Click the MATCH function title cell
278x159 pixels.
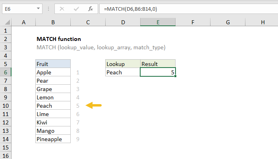pos(59,39)
